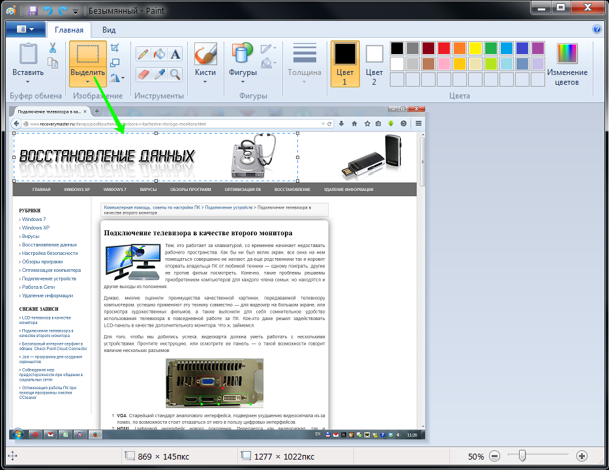
Task: Click the zoom slider handle
Action: (522, 456)
